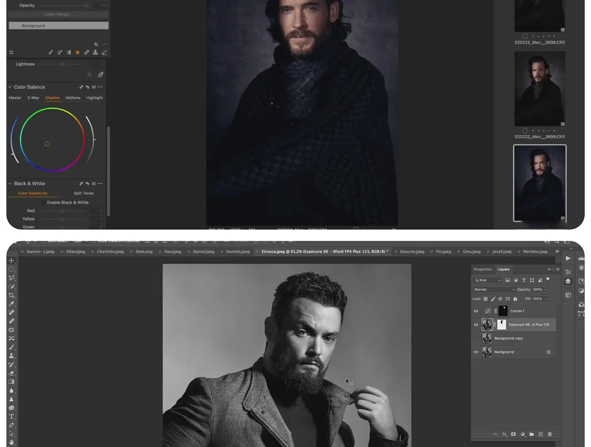Collapse the Black & White section
The height and width of the screenshot is (447, 591).
(10, 184)
